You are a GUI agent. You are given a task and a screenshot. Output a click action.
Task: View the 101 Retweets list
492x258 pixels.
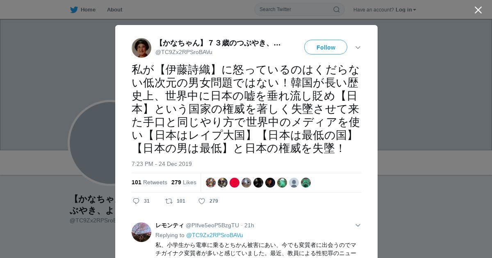(149, 182)
